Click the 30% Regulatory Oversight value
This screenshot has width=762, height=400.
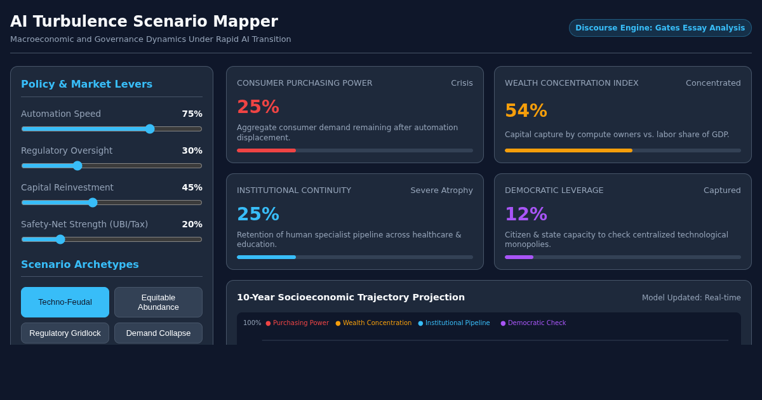[192, 150]
